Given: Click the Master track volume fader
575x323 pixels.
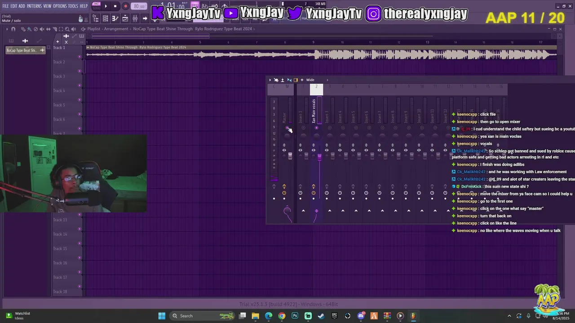Looking at the screenshot, I should (290, 156).
